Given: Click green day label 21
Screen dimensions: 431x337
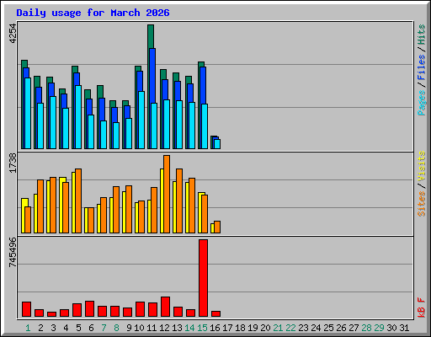Looking at the screenshot, I should click(278, 328).
